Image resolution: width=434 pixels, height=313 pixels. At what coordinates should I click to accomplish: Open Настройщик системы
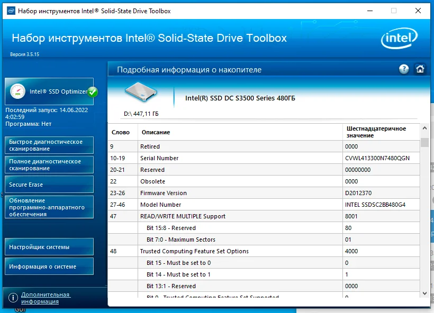tap(49, 246)
